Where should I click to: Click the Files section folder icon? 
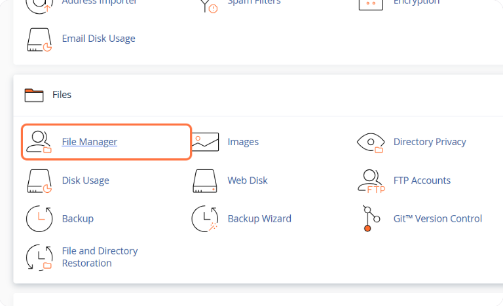click(33, 95)
